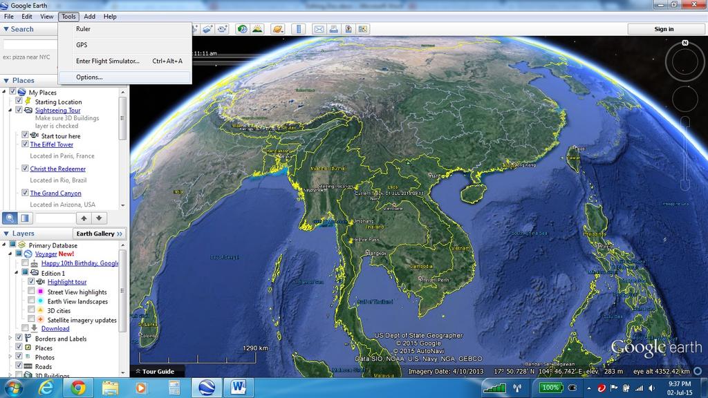Screen dimensions: 708x398
Task: Click Christ the Redeemer link
Action: coord(58,169)
